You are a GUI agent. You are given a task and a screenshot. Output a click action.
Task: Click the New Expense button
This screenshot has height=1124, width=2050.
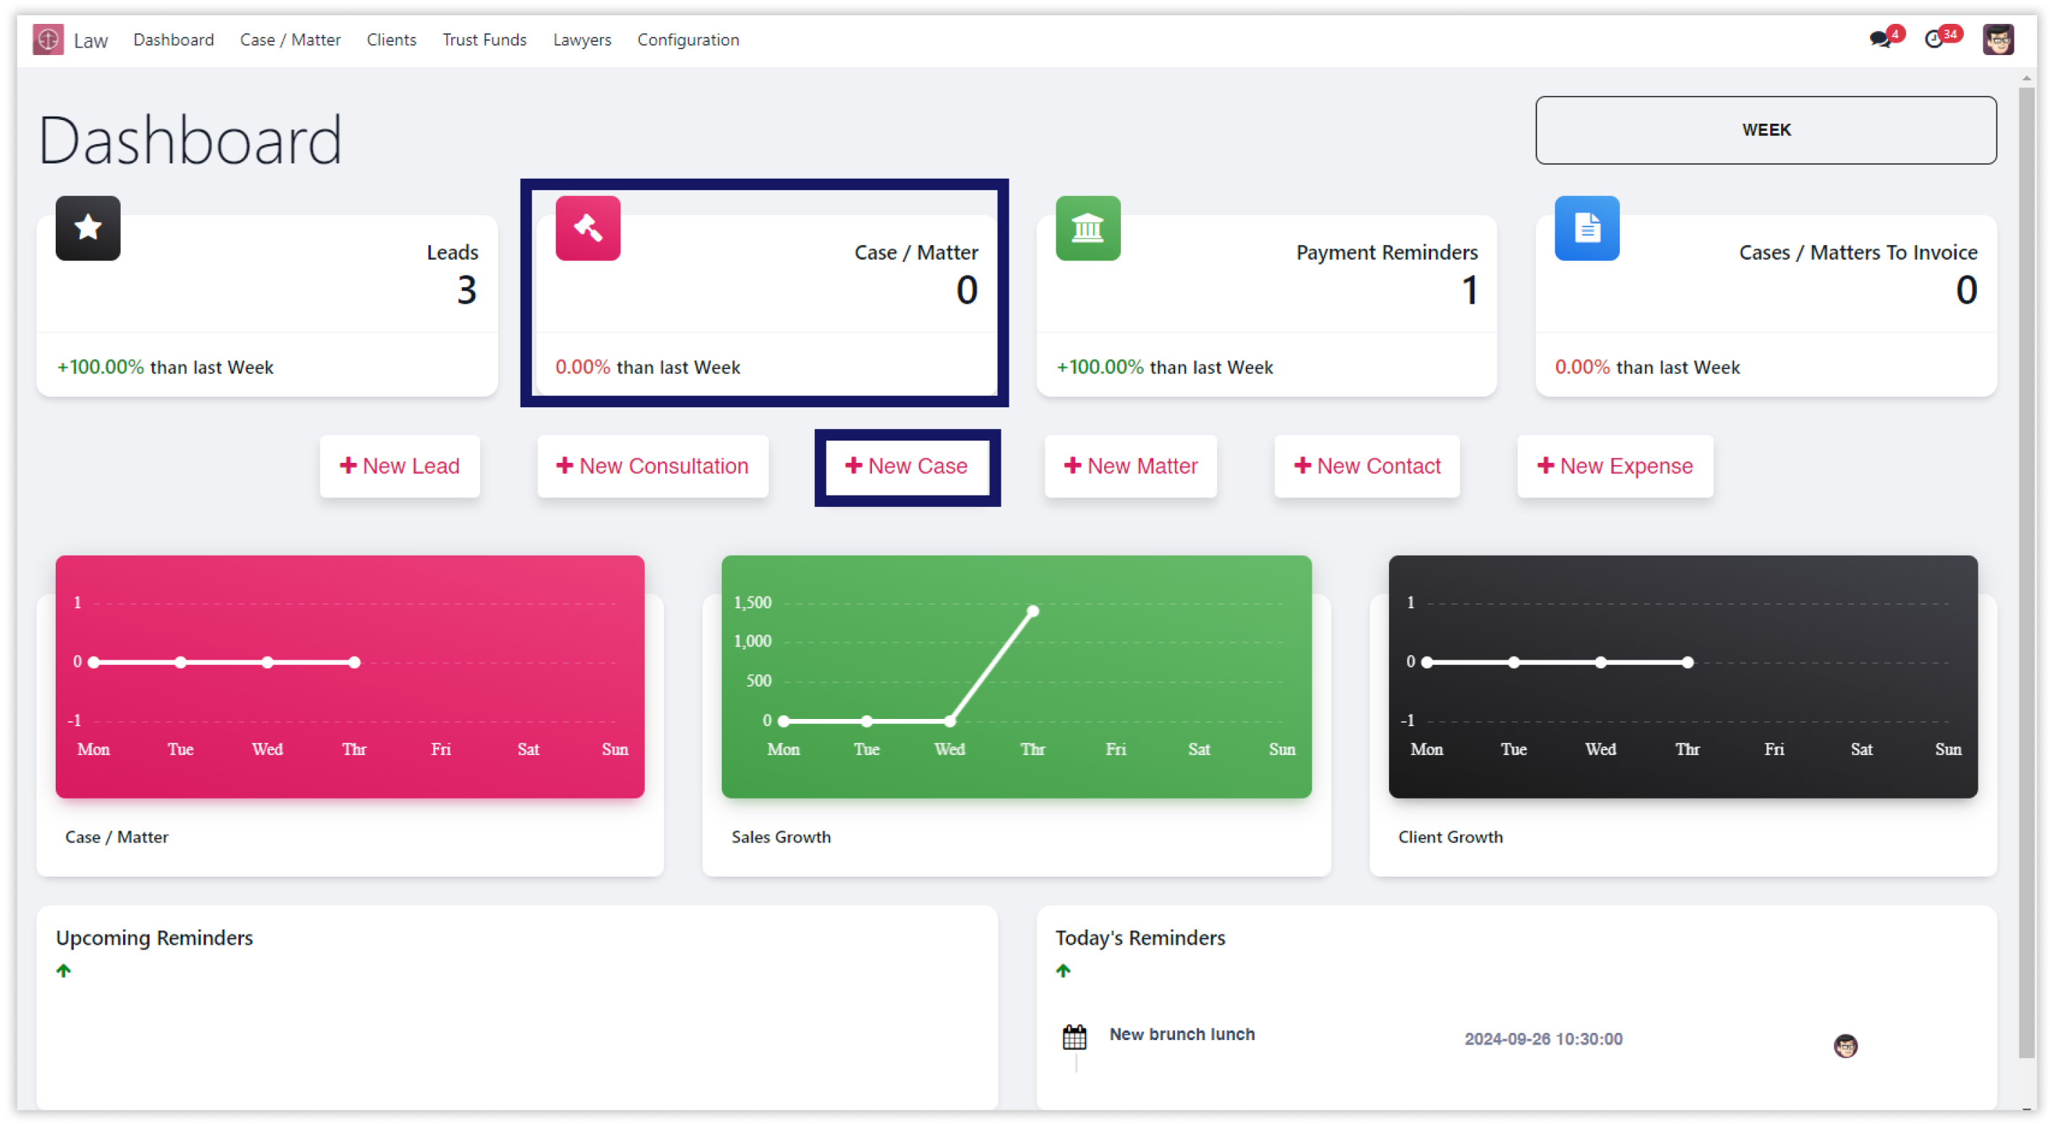(x=1614, y=466)
